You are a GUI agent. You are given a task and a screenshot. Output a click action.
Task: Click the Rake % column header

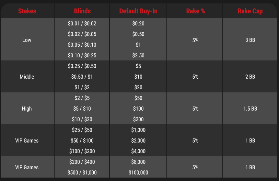pyautogui.click(x=195, y=11)
